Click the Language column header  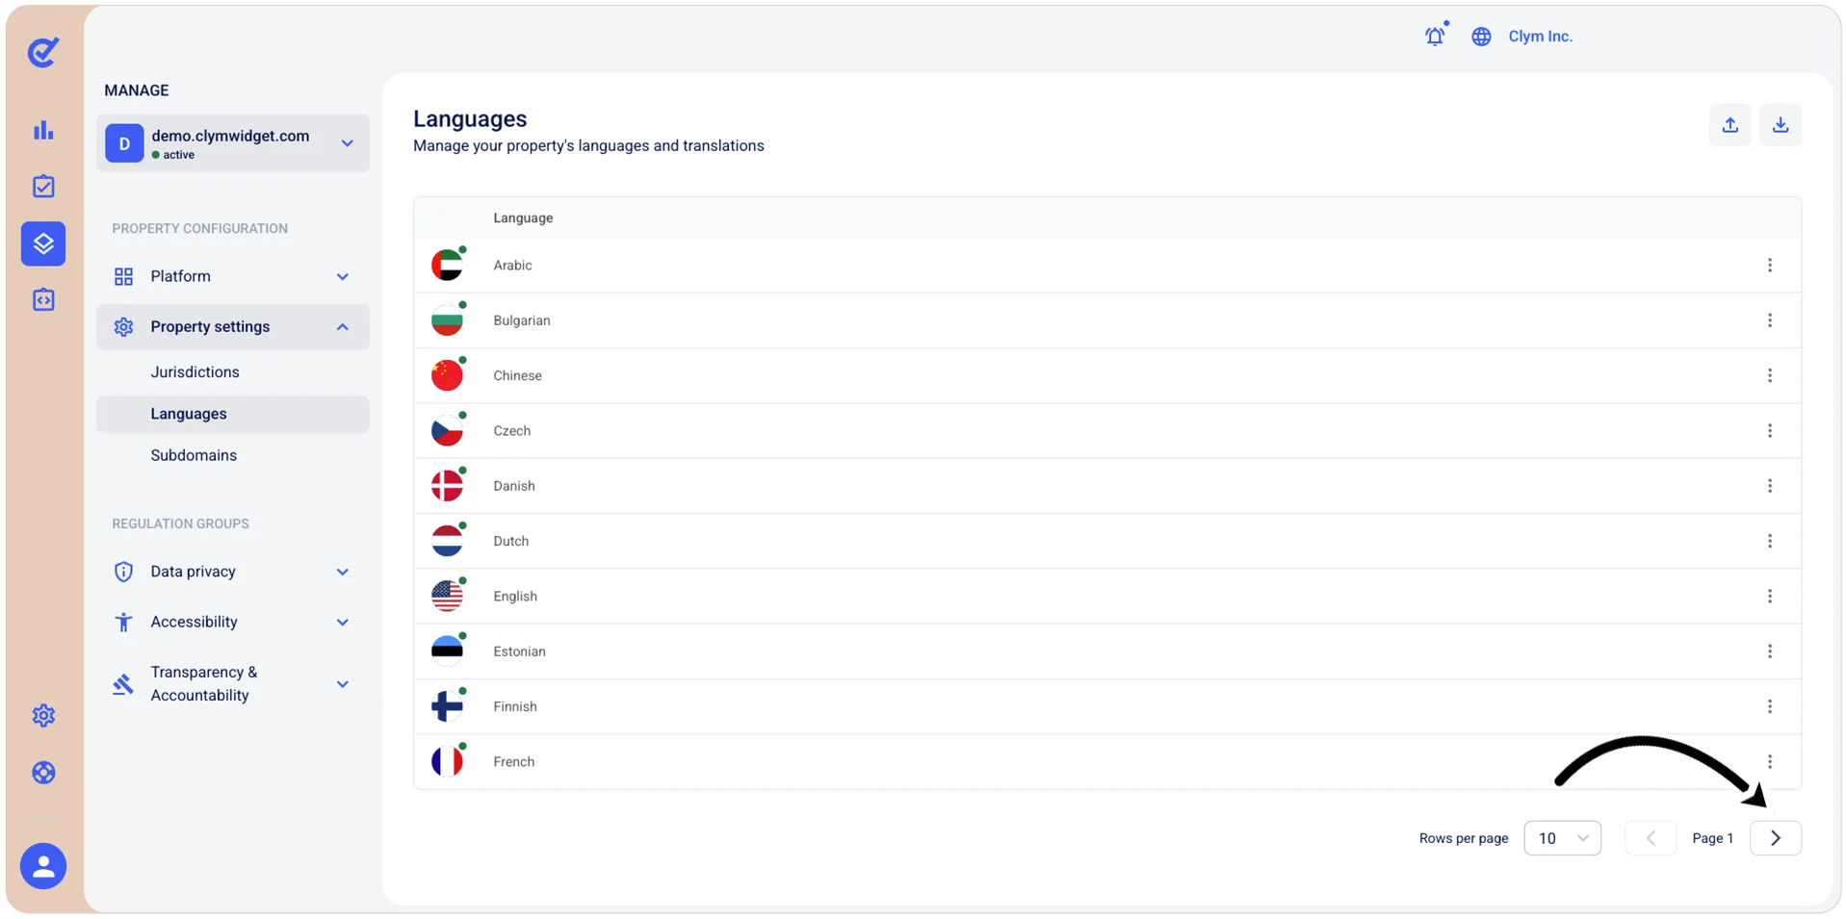pyautogui.click(x=523, y=218)
